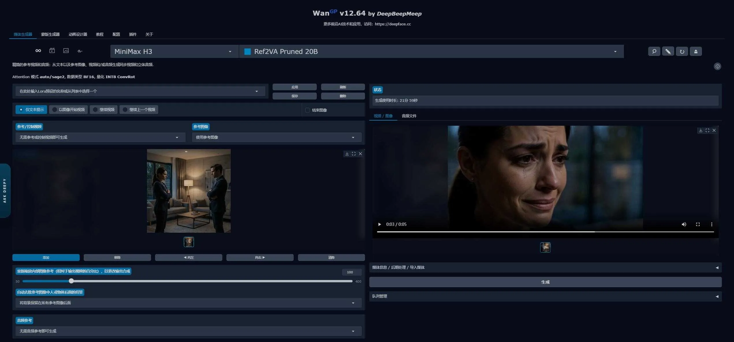Select the audio waveform models filter icon
734x342 pixels.
[x=80, y=51]
